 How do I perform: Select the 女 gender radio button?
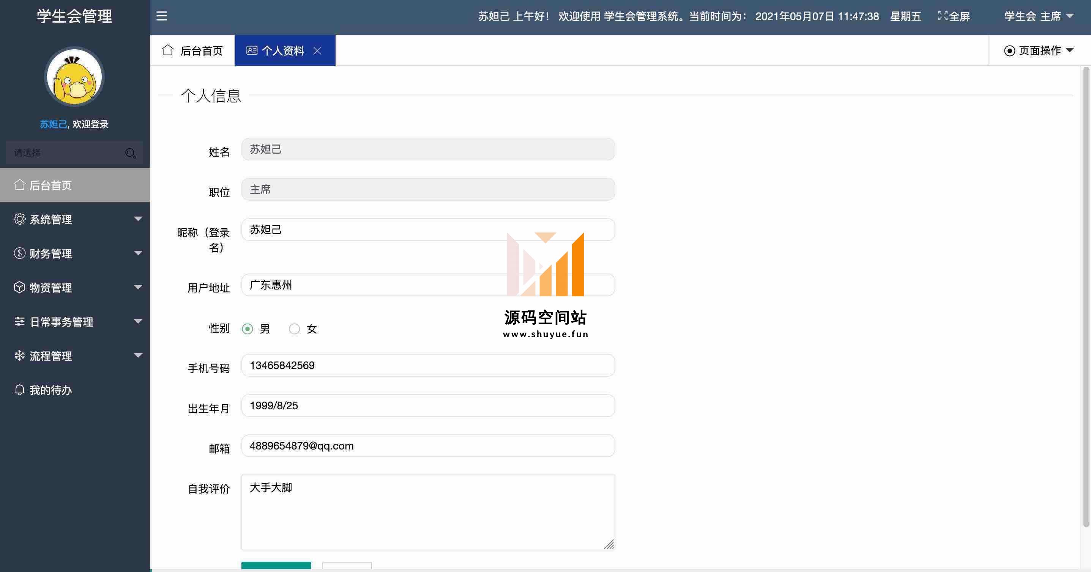coord(294,329)
